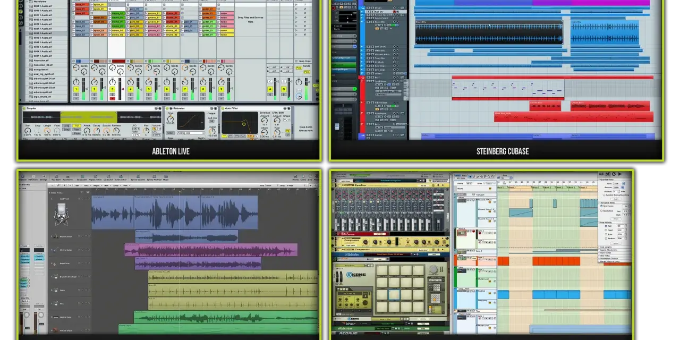Open Logic's Audio menu in the arrange area
The height and width of the screenshot is (340, 680).
[116, 185]
